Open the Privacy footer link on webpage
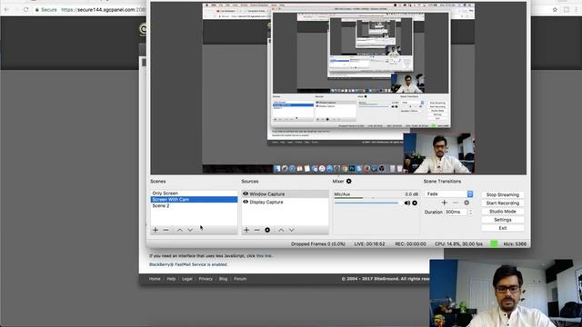Image resolution: width=582 pixels, height=327 pixels. pos(206,279)
